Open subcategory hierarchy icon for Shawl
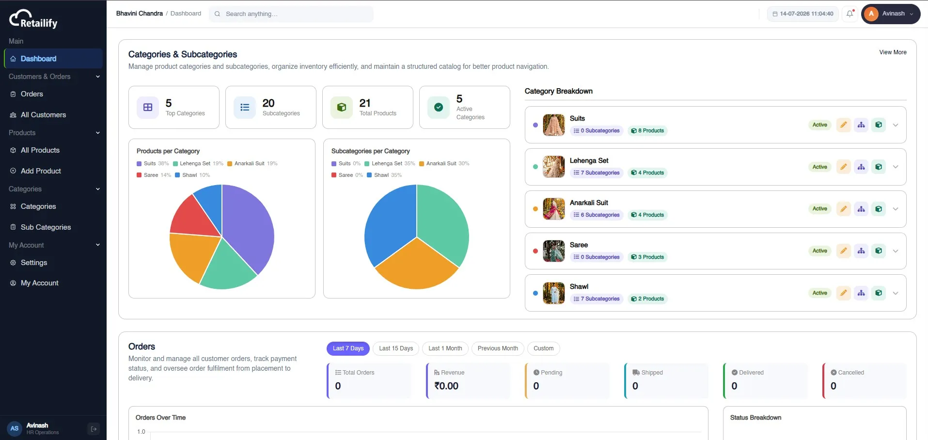 click(861, 293)
